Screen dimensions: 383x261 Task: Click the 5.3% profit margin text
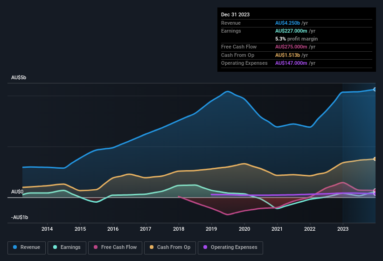(x=296, y=39)
